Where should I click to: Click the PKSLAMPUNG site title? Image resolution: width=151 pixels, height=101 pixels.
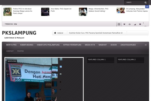pos(19,33)
